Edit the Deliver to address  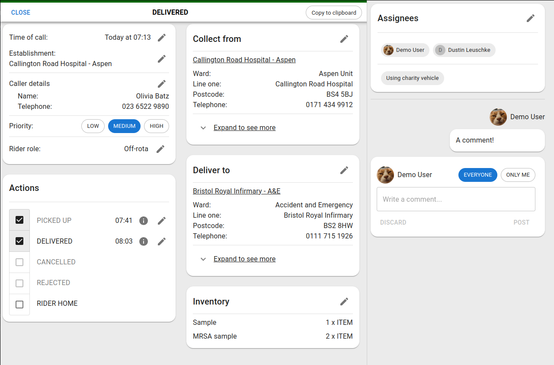344,170
